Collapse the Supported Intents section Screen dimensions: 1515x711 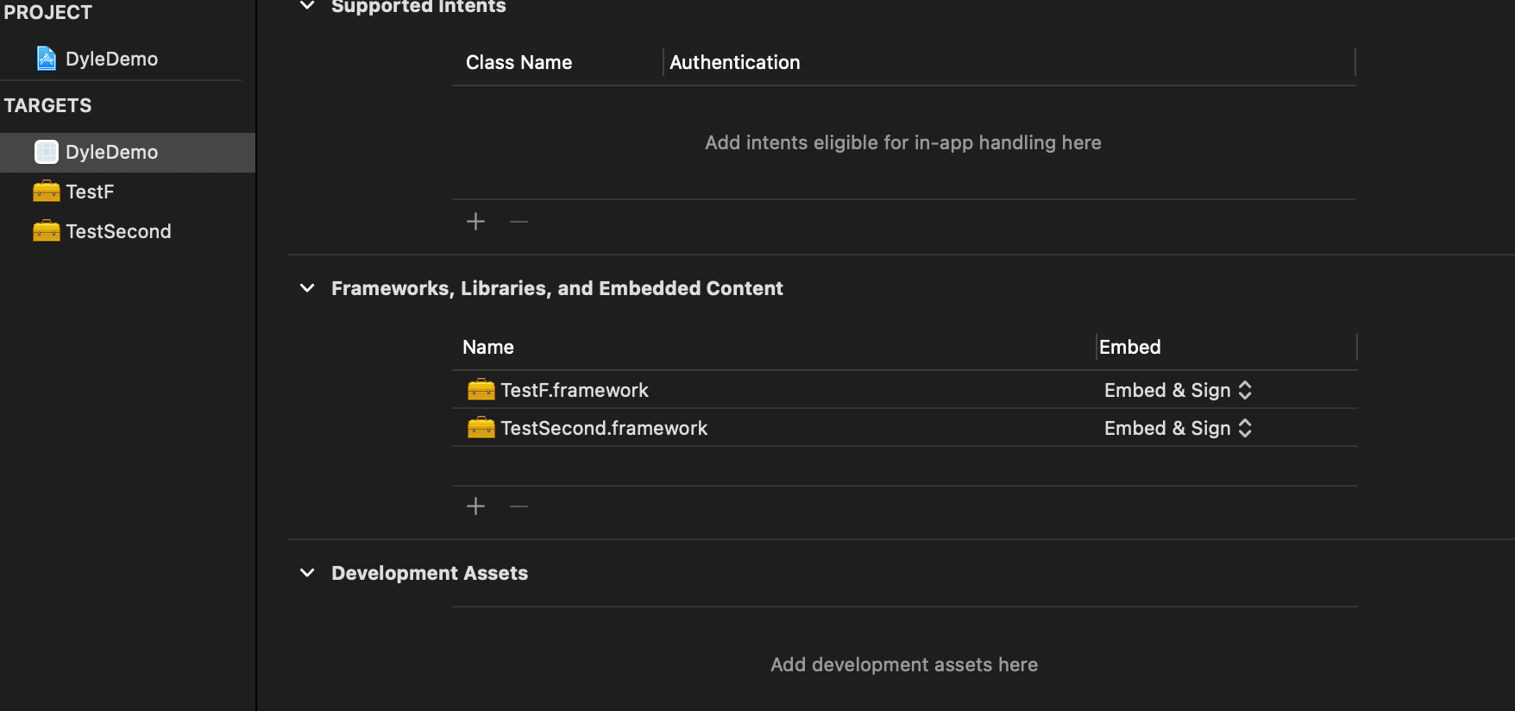[x=307, y=6]
